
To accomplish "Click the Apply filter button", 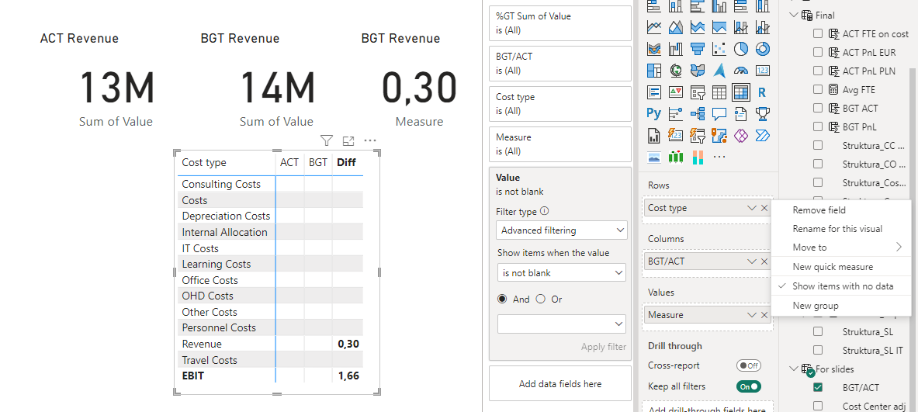I will tap(604, 347).
